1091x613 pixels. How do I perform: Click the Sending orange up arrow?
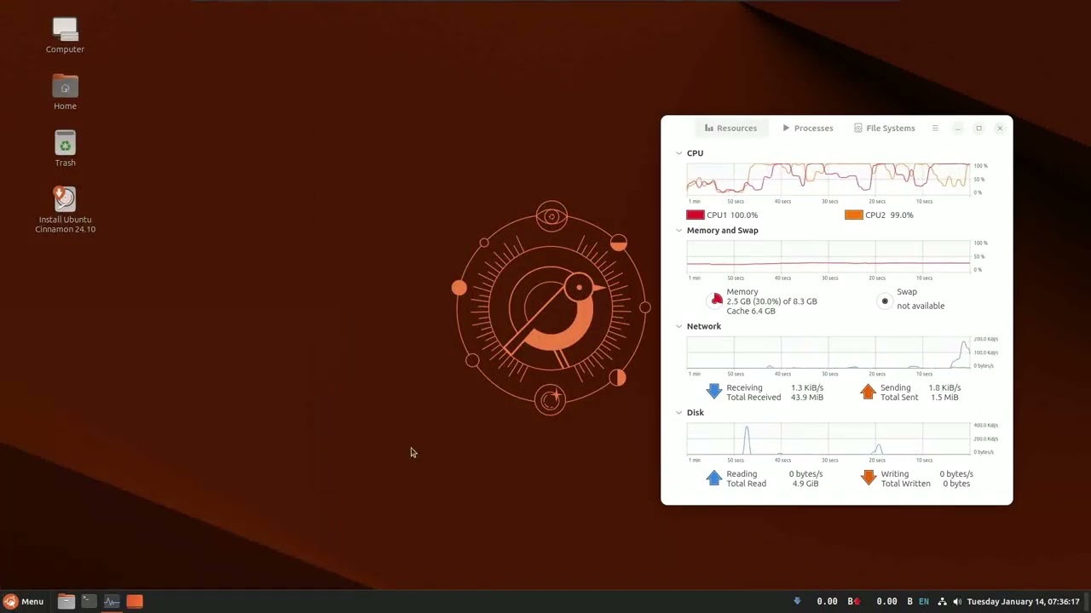click(x=868, y=392)
